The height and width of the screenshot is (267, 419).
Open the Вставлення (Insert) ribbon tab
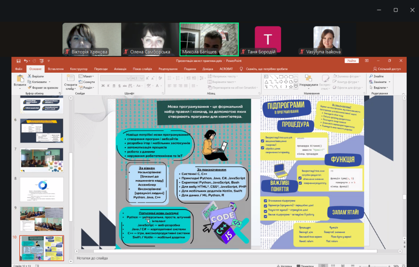pos(56,69)
